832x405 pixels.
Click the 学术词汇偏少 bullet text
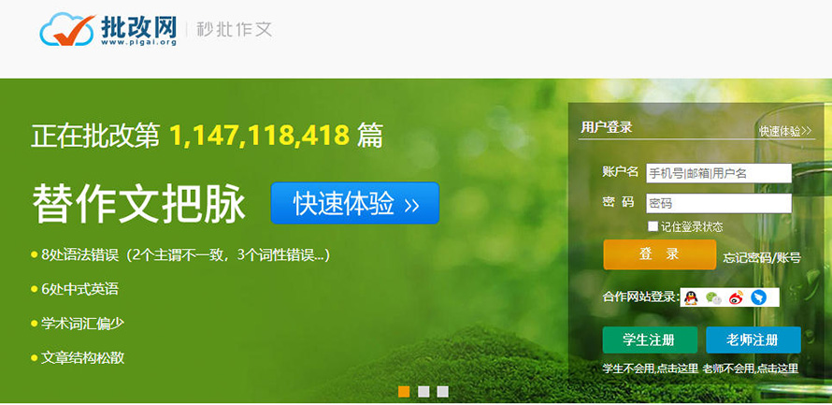(x=83, y=324)
